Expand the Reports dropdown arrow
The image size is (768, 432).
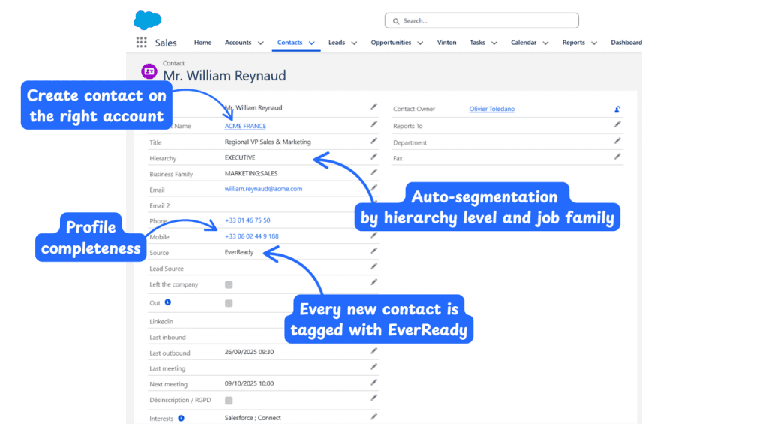coord(594,43)
